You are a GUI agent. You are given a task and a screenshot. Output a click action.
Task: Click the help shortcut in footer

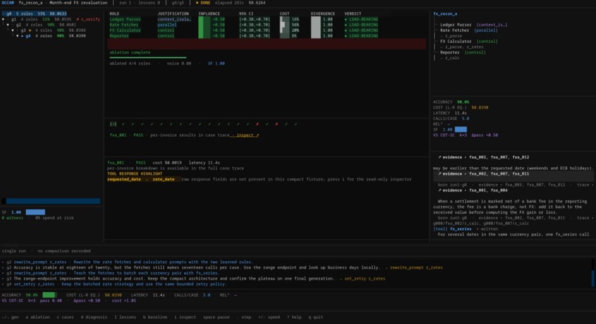[294, 317]
